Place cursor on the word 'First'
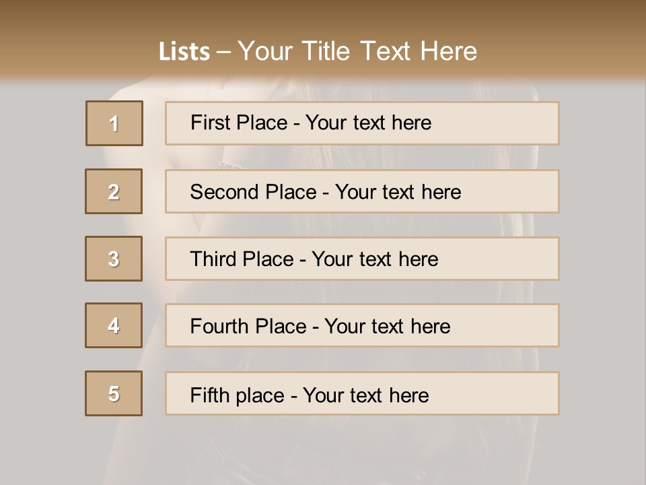The height and width of the screenshot is (485, 646). (208, 123)
